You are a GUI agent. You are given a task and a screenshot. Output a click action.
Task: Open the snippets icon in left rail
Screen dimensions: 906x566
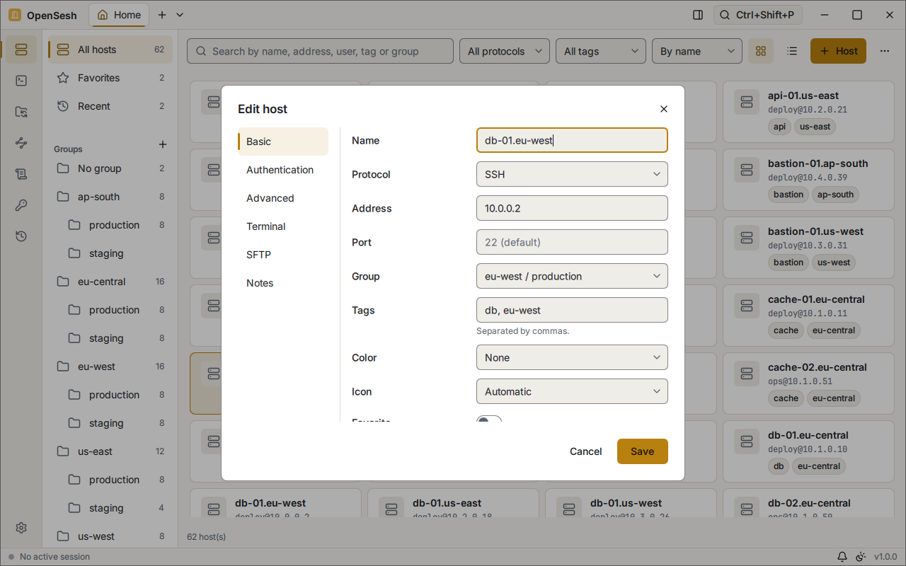coord(21,174)
